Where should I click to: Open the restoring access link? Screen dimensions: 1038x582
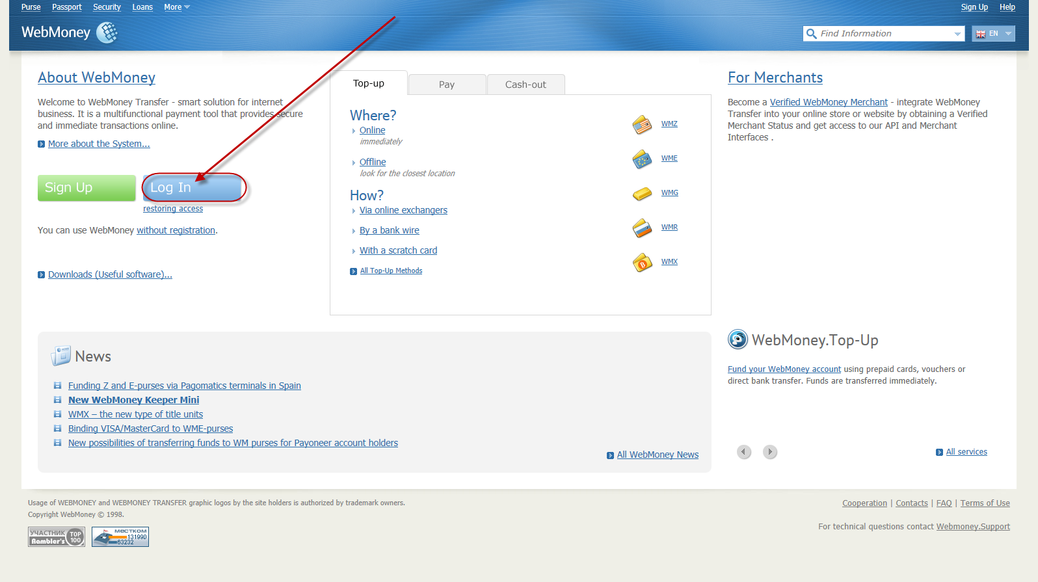(x=173, y=209)
